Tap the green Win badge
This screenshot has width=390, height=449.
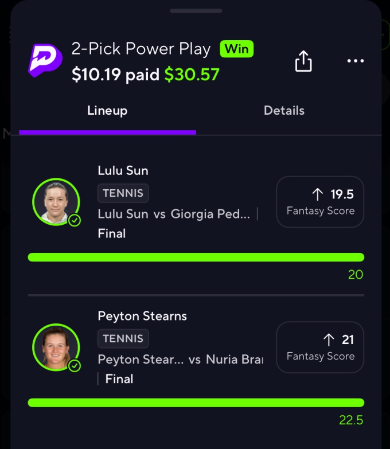pos(236,49)
